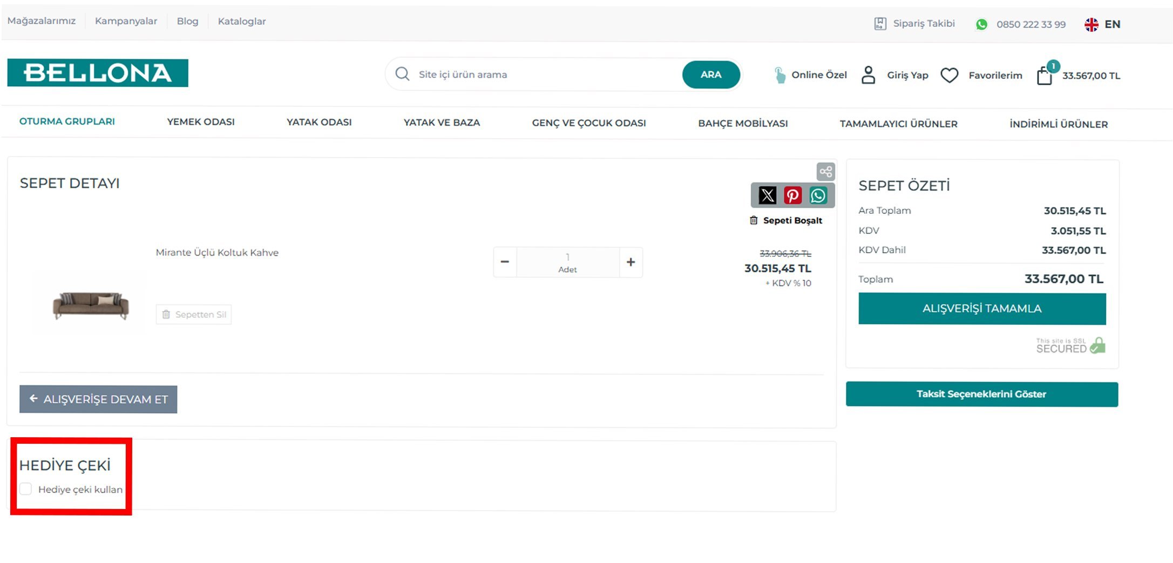
Task: Click in the site search input field
Action: 545,74
